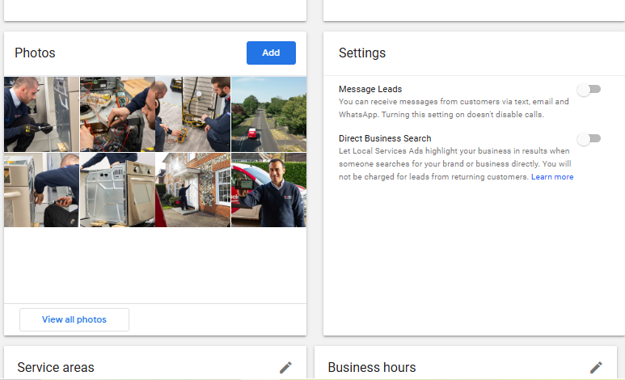Select photo of technician at house front door
This screenshot has width=625, height=380.
tap(192, 190)
